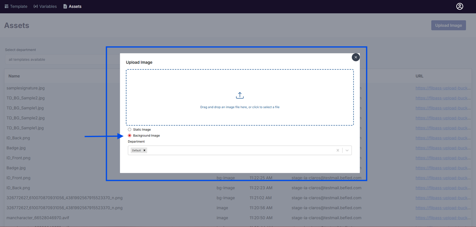Clear all selected departments
Image resolution: width=476 pixels, height=227 pixels.
coord(338,151)
